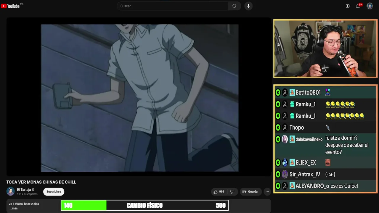Click the badge beside Betito0801
The height and width of the screenshot is (213, 379).
tap(292, 93)
